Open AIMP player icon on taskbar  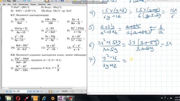click(x=53, y=98)
